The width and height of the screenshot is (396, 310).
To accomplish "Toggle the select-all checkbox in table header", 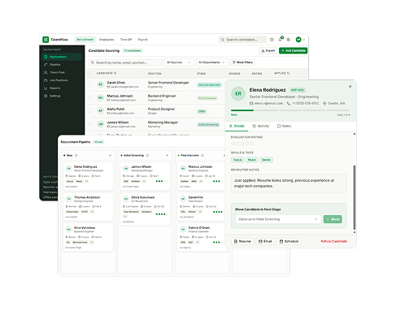I will 89,73.
